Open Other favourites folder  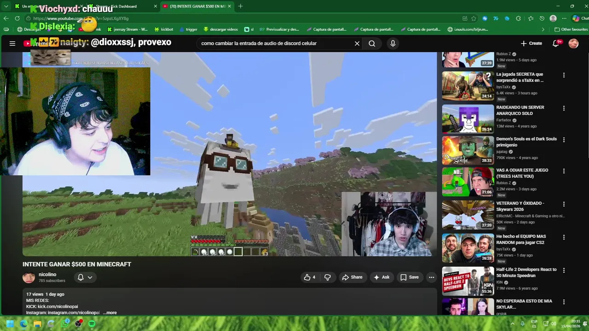571,29
